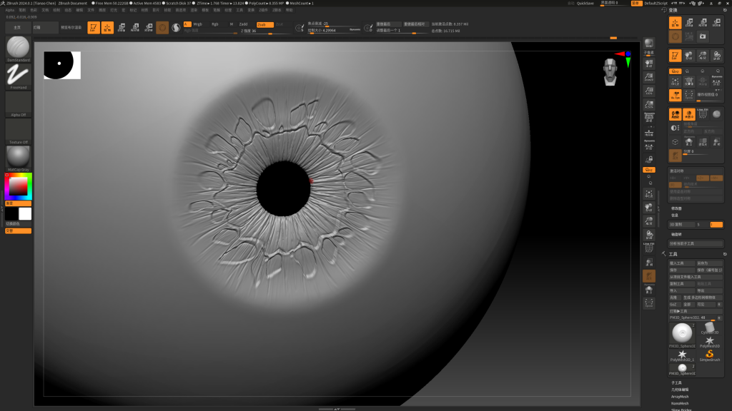This screenshot has height=411, width=732.
Task: Click the AAHalf magnifier icon
Action: 649,105
